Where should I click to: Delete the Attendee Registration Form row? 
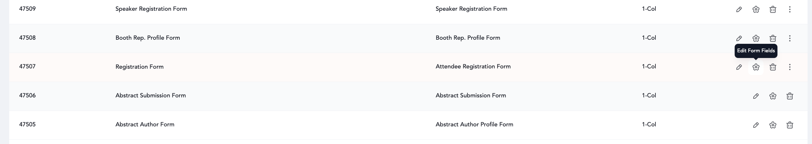[773, 67]
